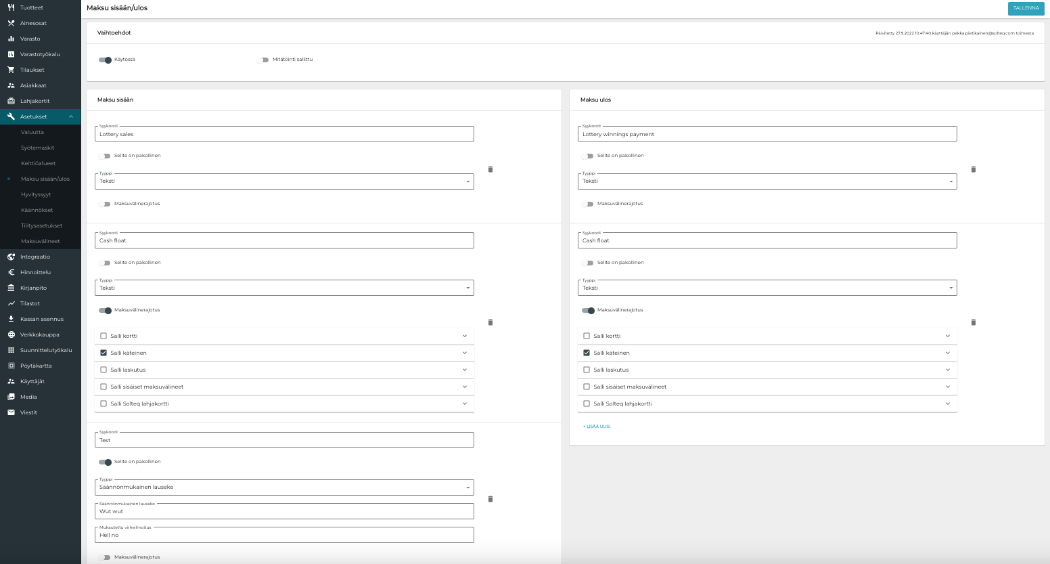Open Tyyppi dropdown for Lottery sales
The image size is (1050, 564).
[284, 181]
